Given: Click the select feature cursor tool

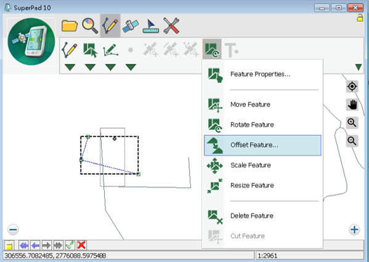Looking at the screenshot, I should 90,50.
